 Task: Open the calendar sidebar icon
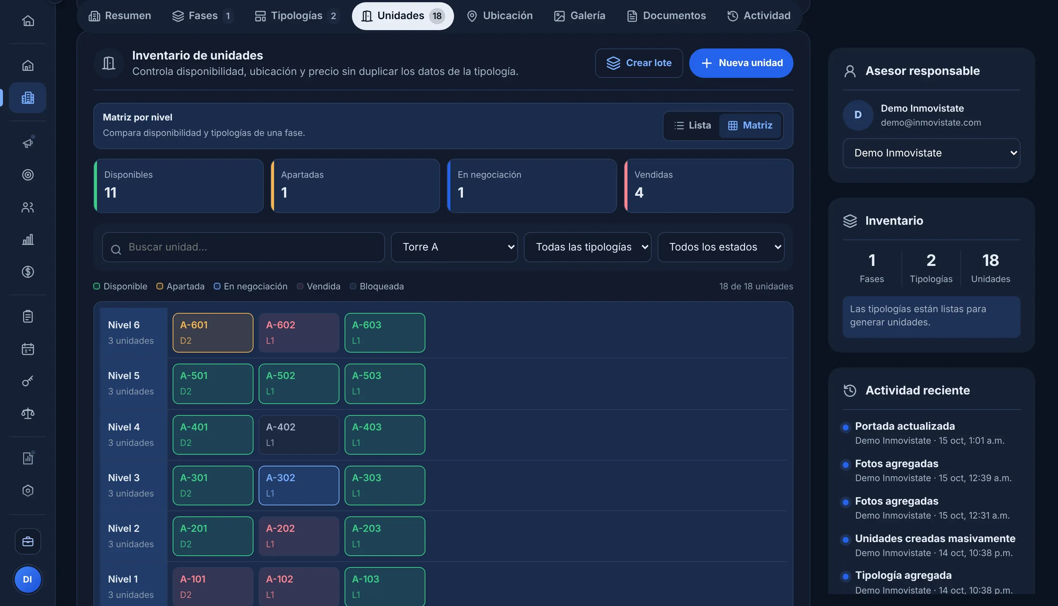coord(28,349)
